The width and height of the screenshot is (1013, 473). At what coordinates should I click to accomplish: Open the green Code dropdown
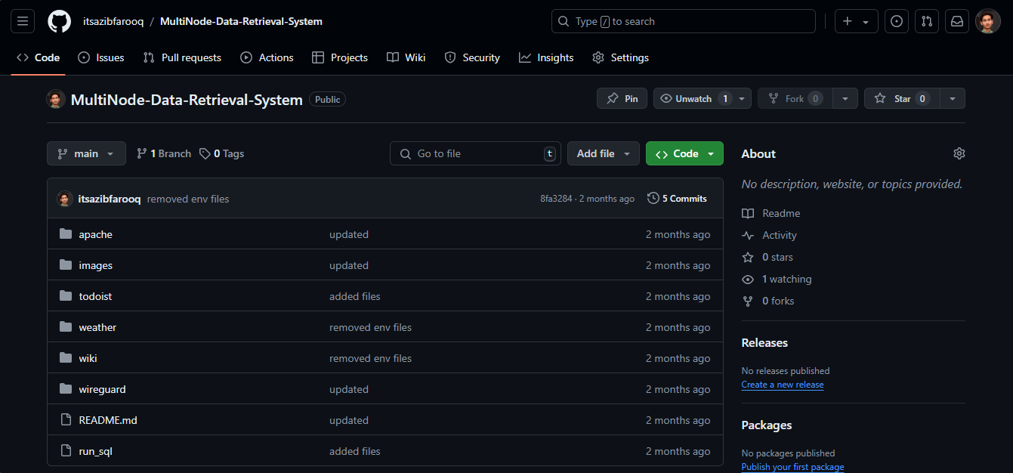click(684, 153)
